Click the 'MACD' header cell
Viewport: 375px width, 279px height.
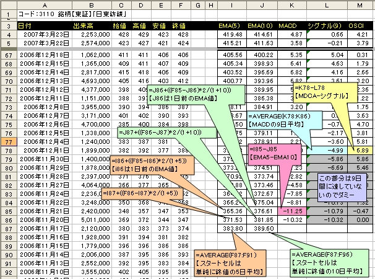click(x=292, y=26)
